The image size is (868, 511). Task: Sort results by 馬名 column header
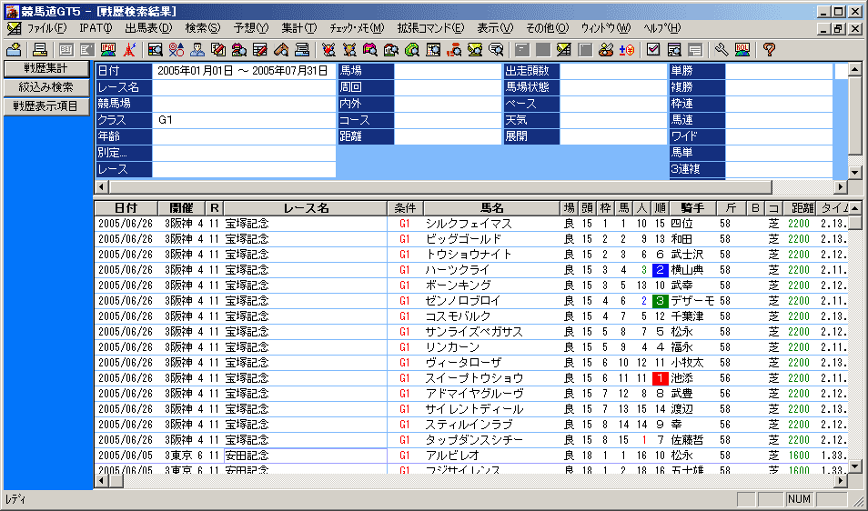coord(491,208)
